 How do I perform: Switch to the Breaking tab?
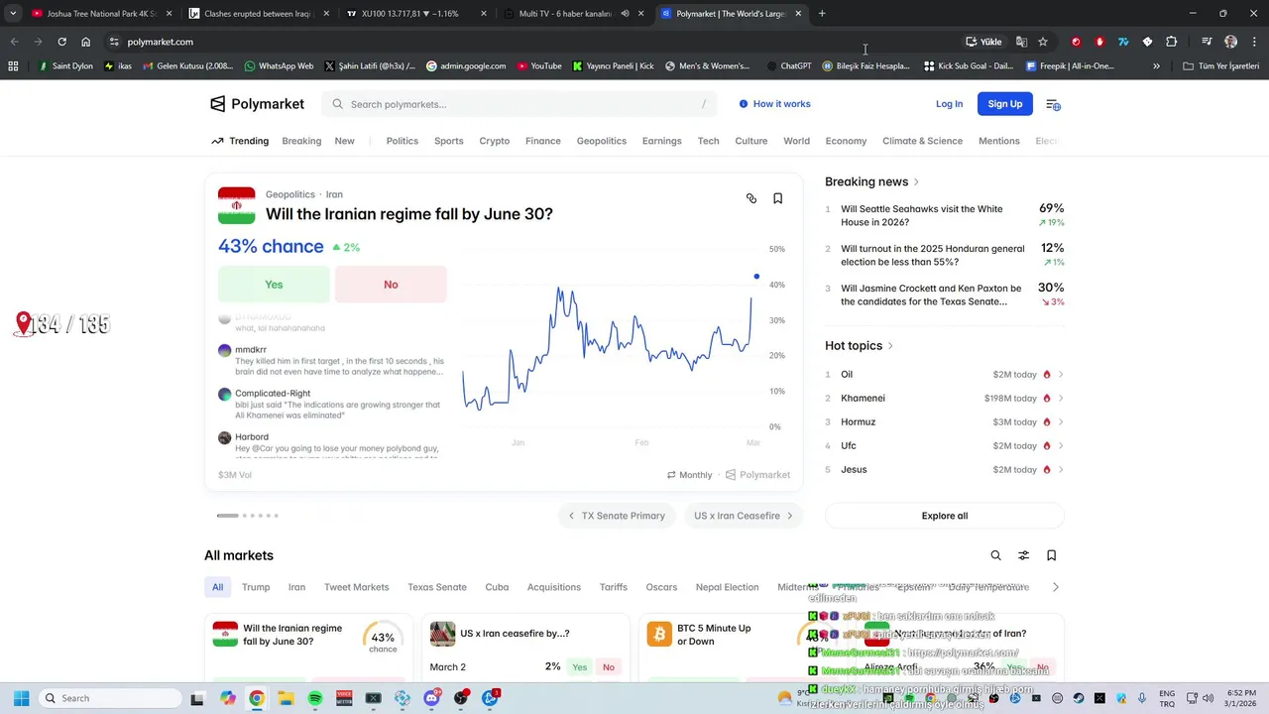pos(301,141)
